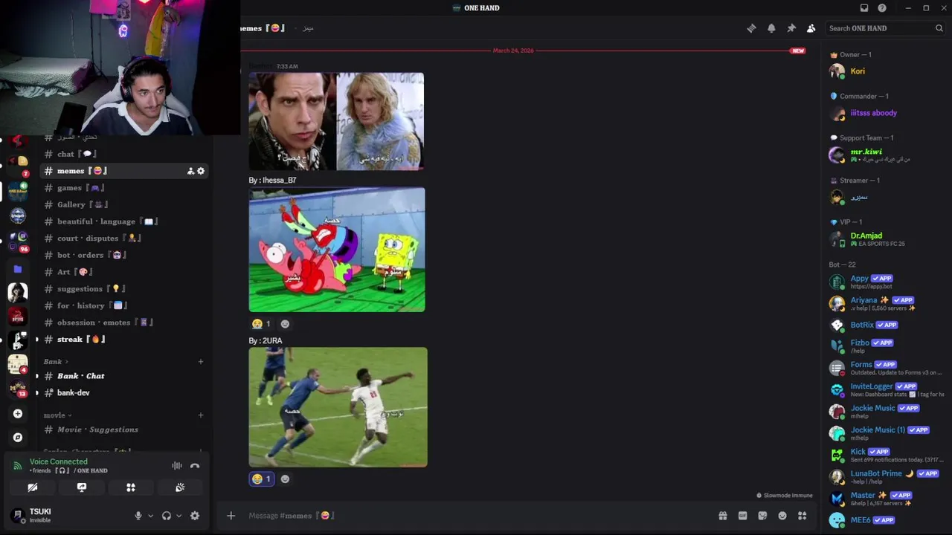Image resolution: width=952 pixels, height=535 pixels.
Task: Open headphone output options arrow
Action: click(x=178, y=516)
